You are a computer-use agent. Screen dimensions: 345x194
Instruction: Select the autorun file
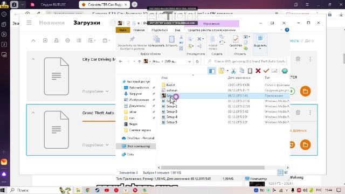click(171, 91)
